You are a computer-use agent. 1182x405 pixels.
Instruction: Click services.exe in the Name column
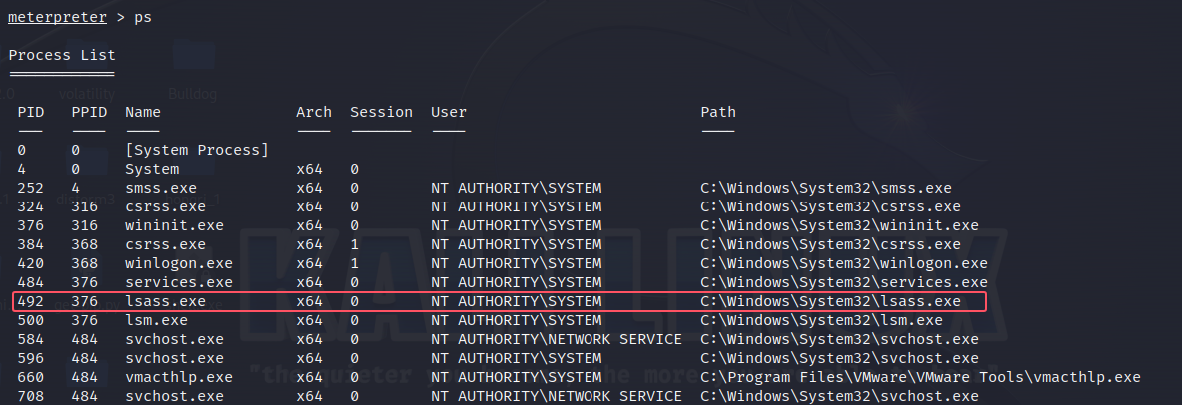pyautogui.click(x=179, y=282)
